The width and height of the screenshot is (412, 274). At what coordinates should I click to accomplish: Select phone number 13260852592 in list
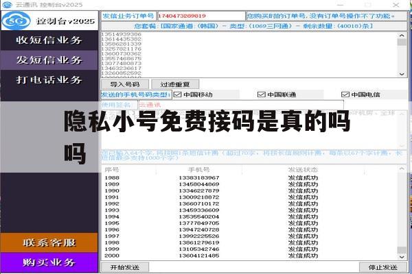click(x=121, y=73)
